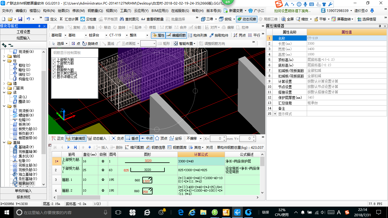Toggle 侧面受力筋 checkbox

54,70
